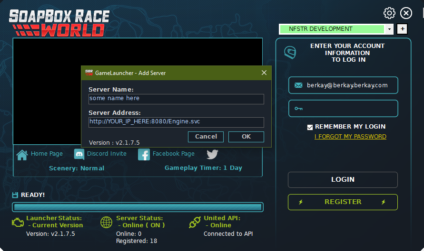Focus the password input field
Screen dimensions: 424x251
click(x=343, y=108)
